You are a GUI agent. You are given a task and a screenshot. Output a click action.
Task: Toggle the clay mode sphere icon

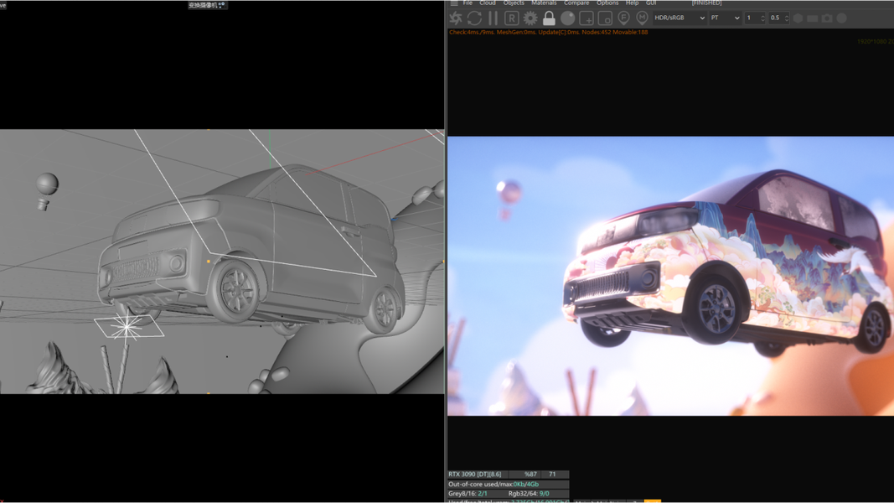(567, 18)
